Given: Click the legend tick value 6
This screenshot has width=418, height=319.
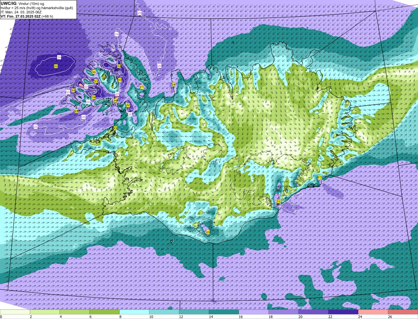Looking at the screenshot, I should pyautogui.click(x=90, y=317).
